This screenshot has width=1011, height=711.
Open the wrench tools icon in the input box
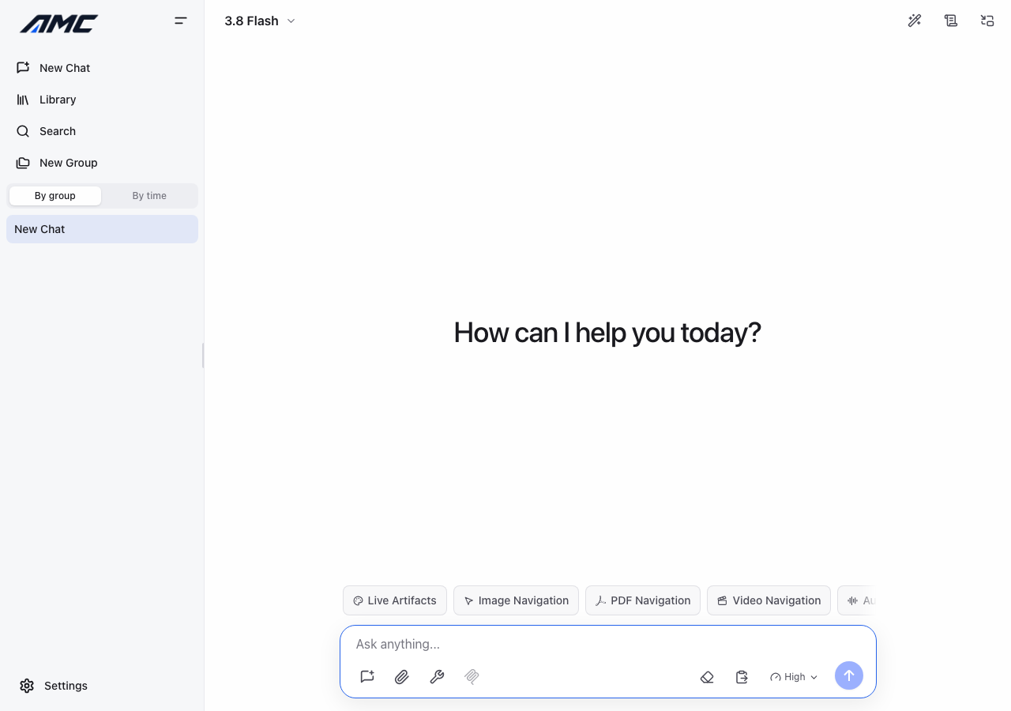[x=437, y=676]
